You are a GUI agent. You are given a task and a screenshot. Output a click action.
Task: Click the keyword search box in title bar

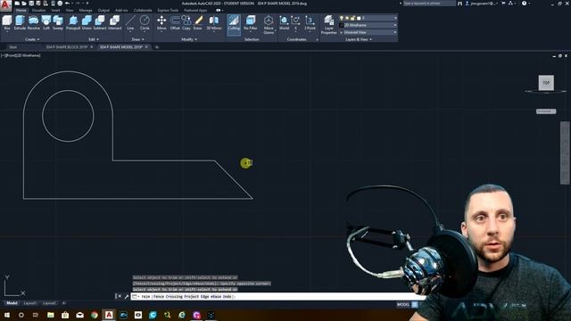429,4
